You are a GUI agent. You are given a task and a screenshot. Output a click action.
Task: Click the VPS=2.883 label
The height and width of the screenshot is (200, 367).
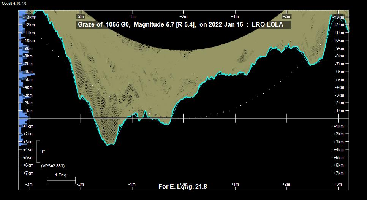pos(53,166)
